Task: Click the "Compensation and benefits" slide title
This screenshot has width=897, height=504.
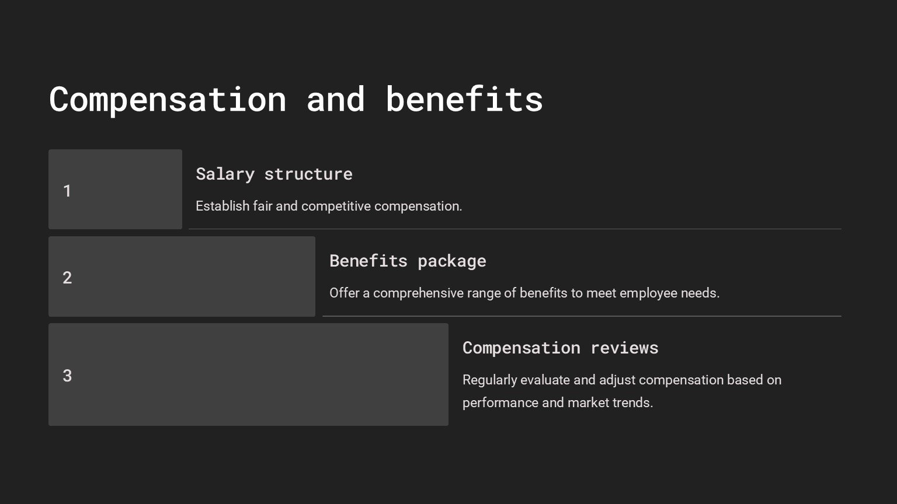Action: click(x=295, y=99)
